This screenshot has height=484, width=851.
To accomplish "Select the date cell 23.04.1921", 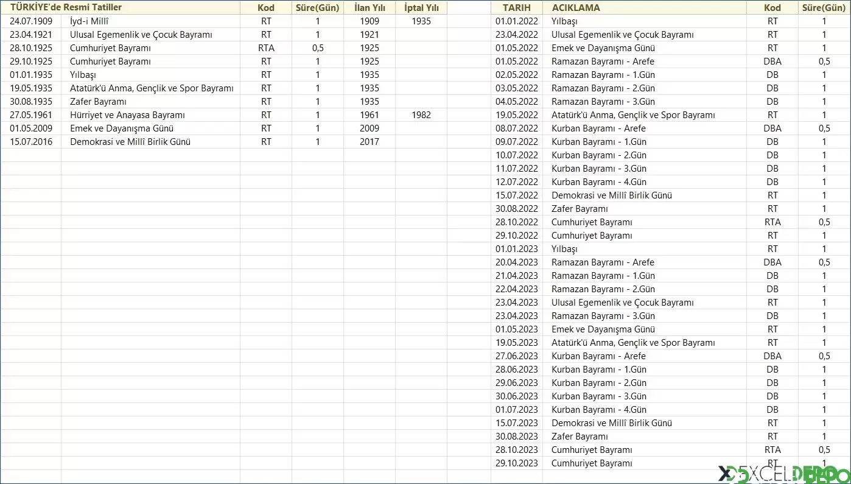I will click(x=31, y=35).
